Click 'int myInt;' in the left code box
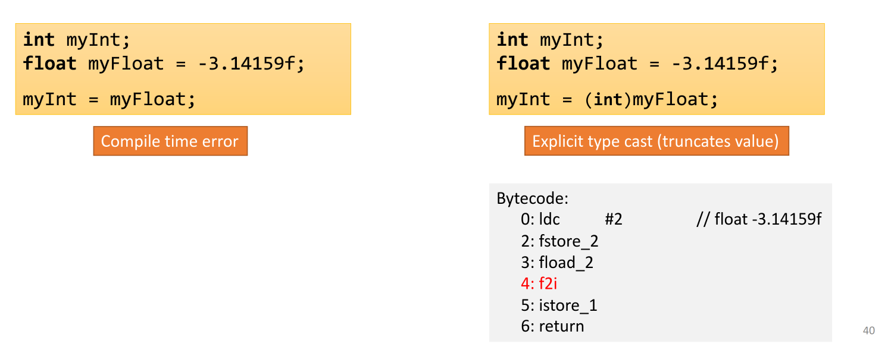The image size is (891, 350). [x=76, y=40]
